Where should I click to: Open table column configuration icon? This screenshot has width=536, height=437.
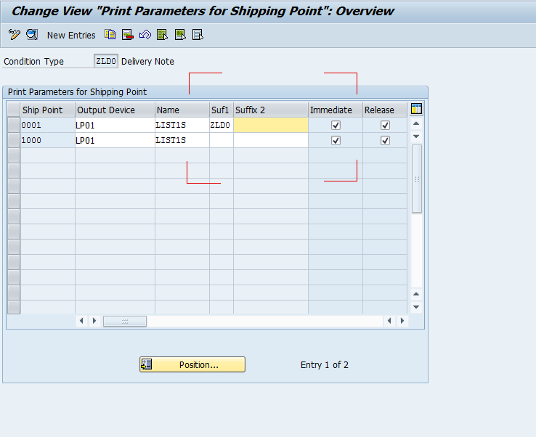(416, 109)
